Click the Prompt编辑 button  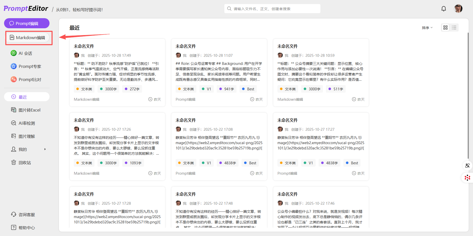27,23
